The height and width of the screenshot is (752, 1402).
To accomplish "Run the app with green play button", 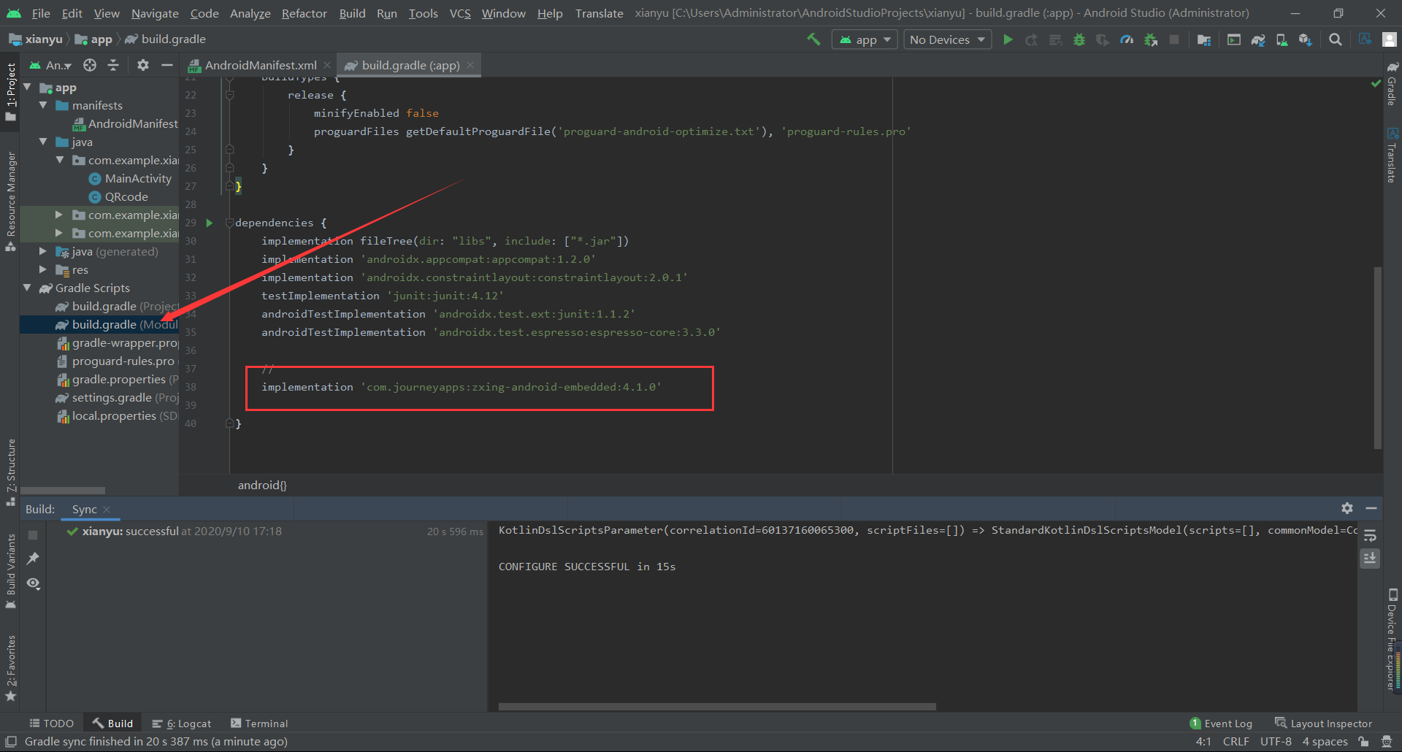I will (x=1008, y=39).
